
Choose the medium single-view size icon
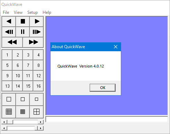(x=23, y=99)
